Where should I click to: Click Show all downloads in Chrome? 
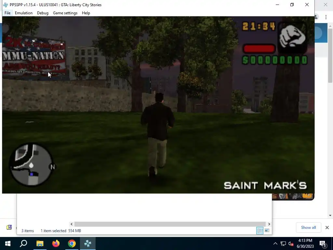308,228
